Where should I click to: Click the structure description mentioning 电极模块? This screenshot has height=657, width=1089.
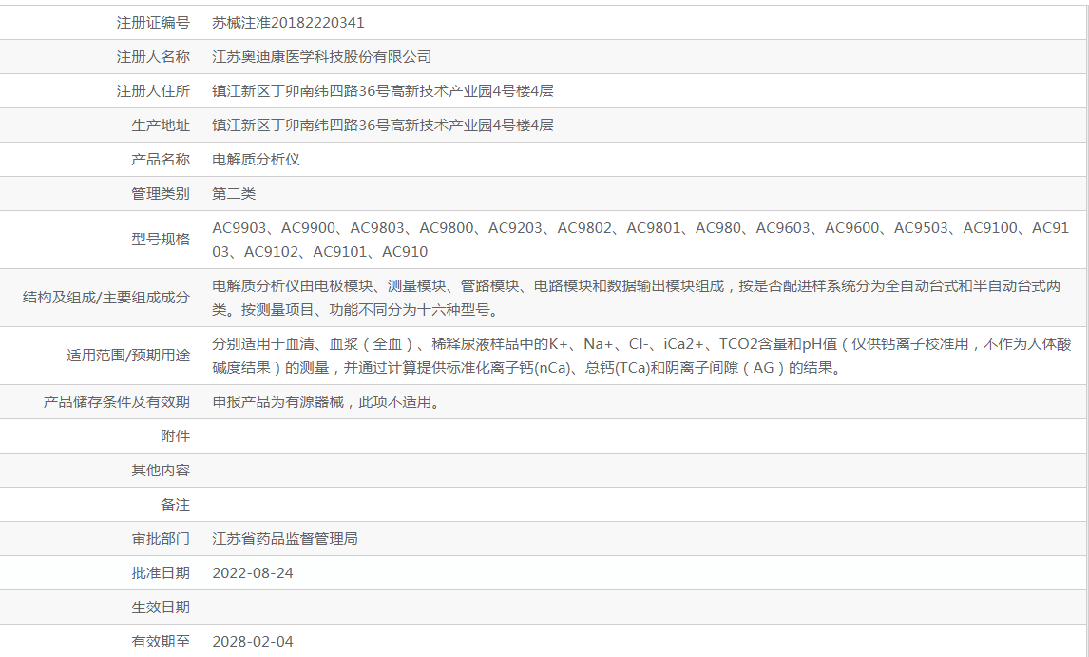(x=636, y=298)
